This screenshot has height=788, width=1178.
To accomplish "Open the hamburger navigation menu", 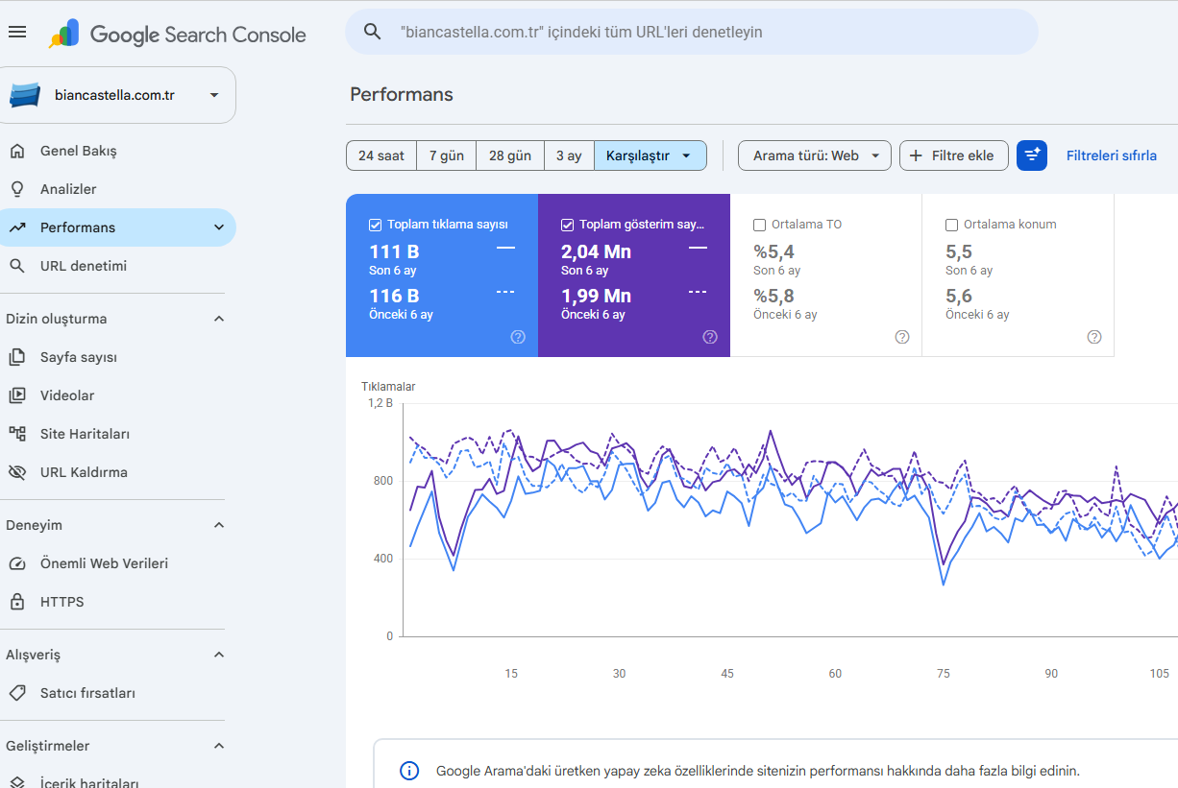I will 16,33.
